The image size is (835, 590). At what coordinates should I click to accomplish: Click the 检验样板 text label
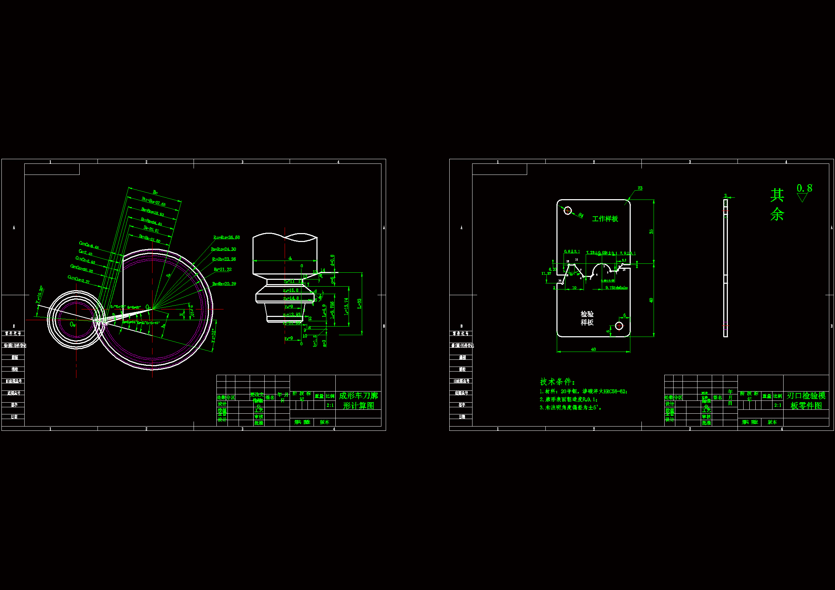[587, 318]
